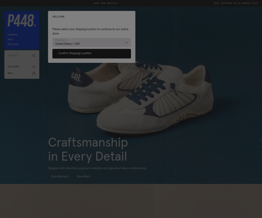Expand the Shipping to chevron arrow
The image size is (262, 218).
pos(126,43)
